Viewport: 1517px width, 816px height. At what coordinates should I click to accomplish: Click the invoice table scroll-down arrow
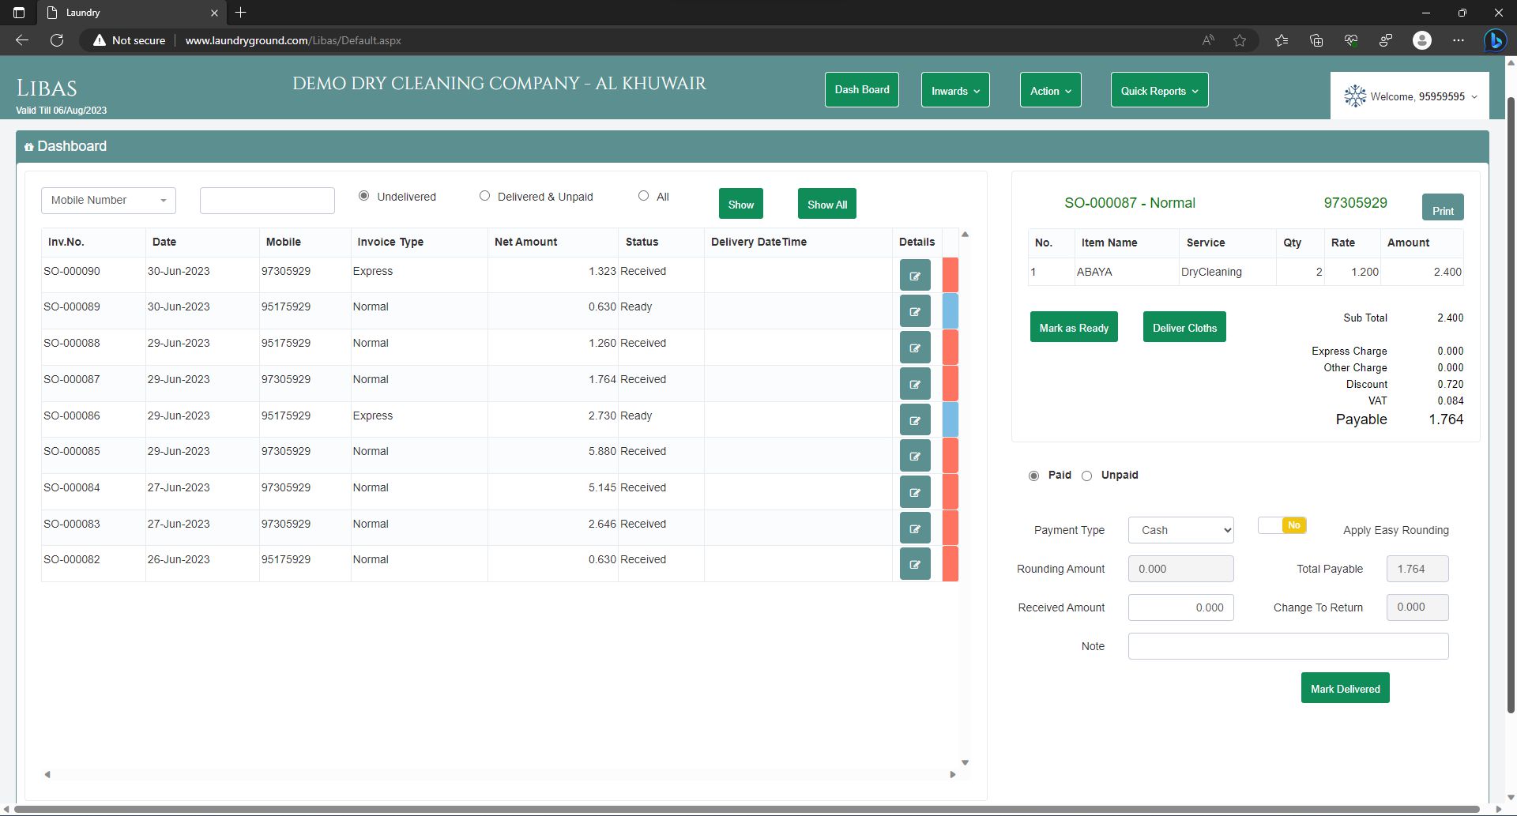tap(965, 762)
